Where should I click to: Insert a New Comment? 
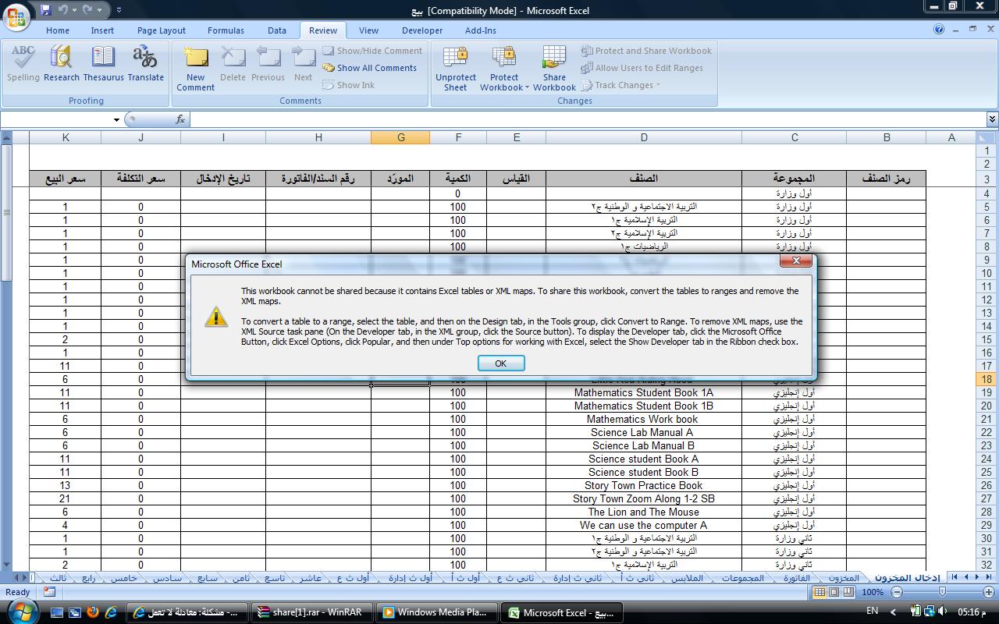(195, 69)
